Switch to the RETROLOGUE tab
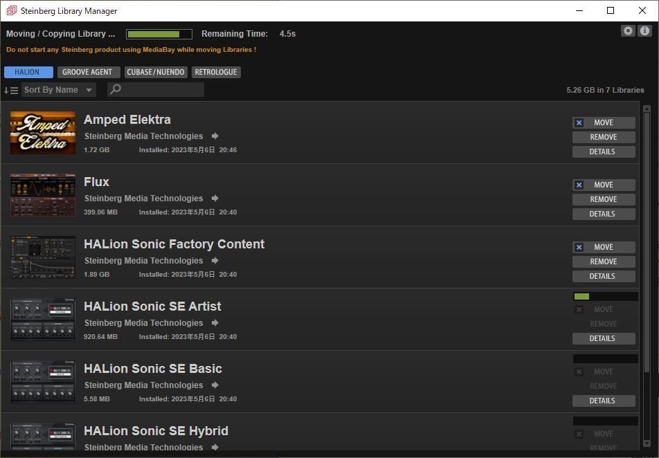The width and height of the screenshot is (659, 458). 216,72
